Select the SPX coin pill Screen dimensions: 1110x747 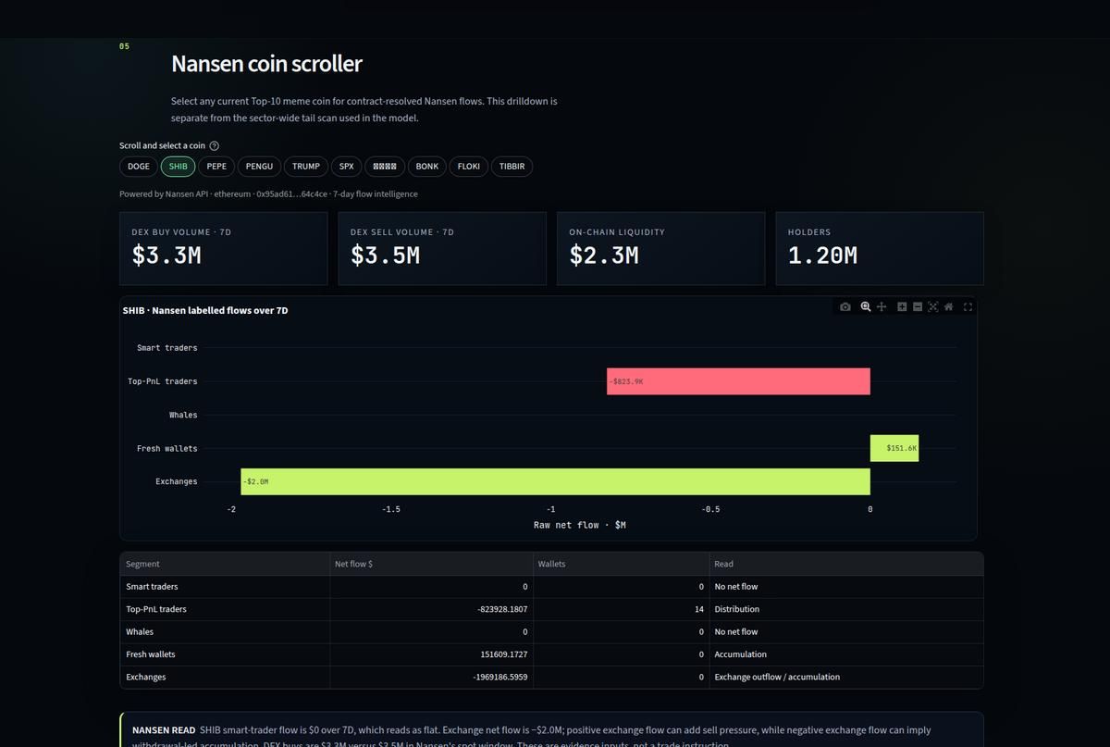pos(346,167)
